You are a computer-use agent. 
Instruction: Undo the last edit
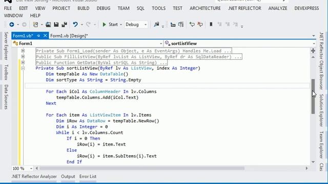(75, 25)
